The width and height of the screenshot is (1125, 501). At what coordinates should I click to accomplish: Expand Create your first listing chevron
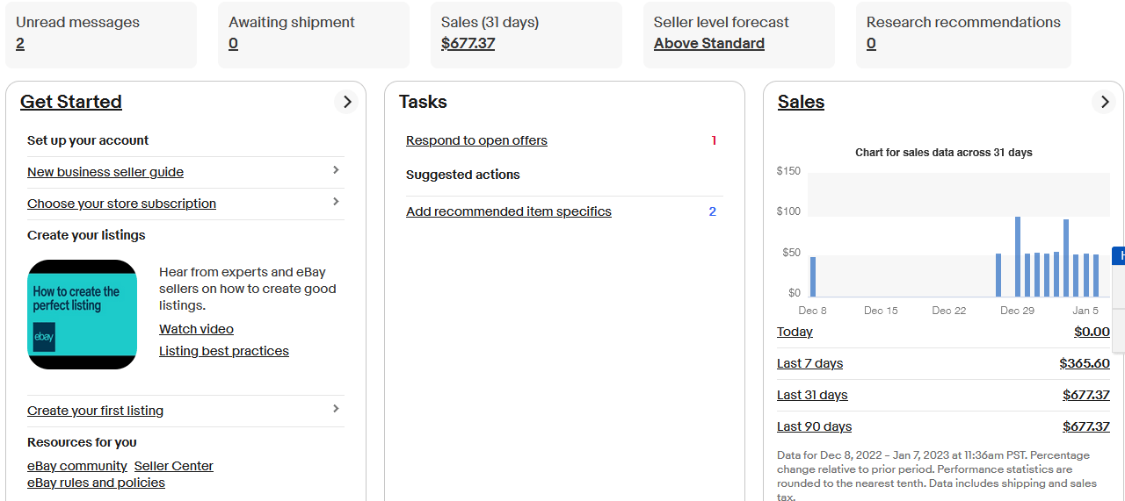(336, 409)
